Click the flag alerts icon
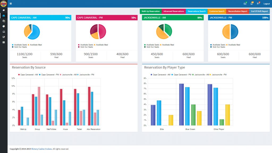The width and height of the screenshot is (272, 153). (x=258, y=3)
